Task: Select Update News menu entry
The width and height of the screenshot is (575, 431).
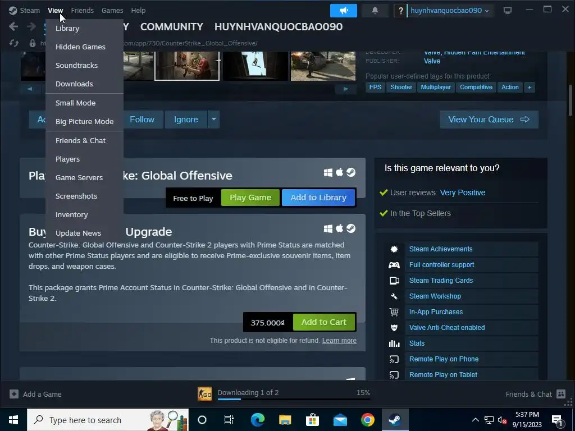Action: pos(84,233)
